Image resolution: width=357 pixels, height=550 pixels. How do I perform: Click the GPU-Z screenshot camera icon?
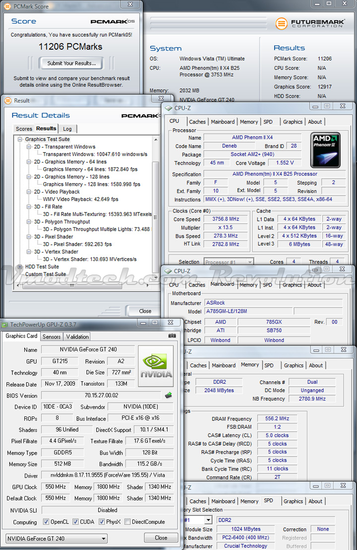[x=172, y=336]
